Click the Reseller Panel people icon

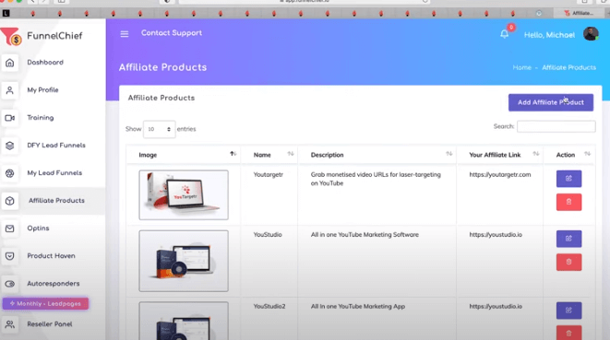10,324
